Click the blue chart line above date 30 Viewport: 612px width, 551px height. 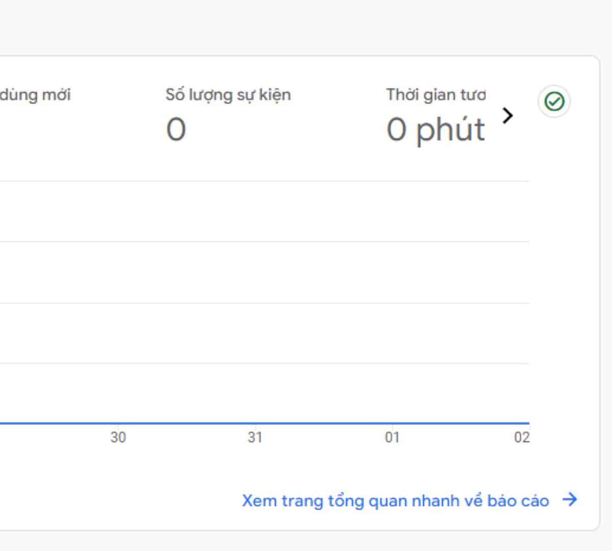click(x=118, y=423)
